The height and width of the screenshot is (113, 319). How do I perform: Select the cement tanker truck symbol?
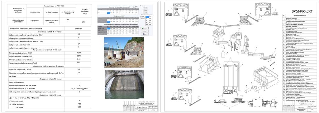[x=221, y=101]
